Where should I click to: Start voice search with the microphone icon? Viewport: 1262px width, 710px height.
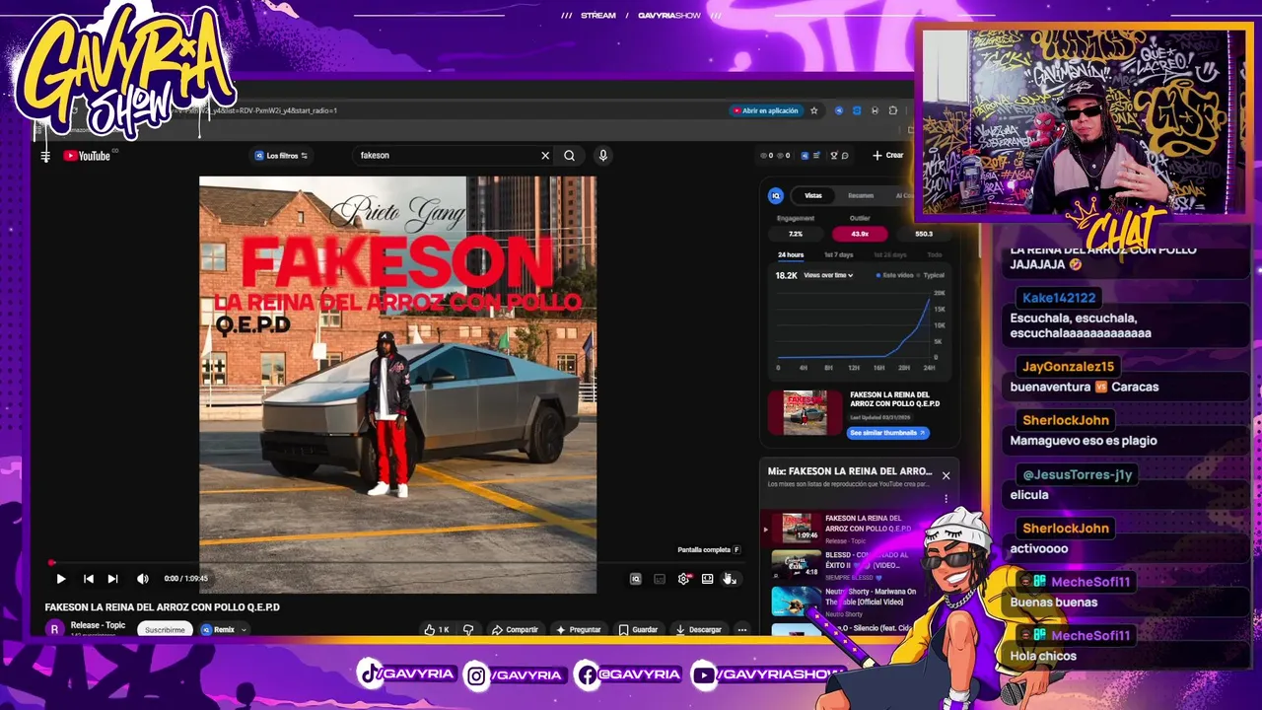click(x=602, y=156)
